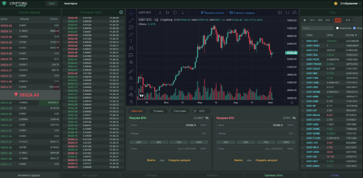Open the chart interval Д selector
The height and width of the screenshot is (178, 363).
(160, 13)
